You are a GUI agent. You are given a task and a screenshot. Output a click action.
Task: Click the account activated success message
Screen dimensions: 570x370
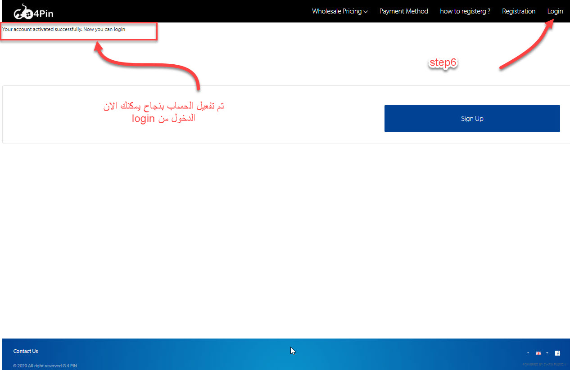click(x=63, y=29)
